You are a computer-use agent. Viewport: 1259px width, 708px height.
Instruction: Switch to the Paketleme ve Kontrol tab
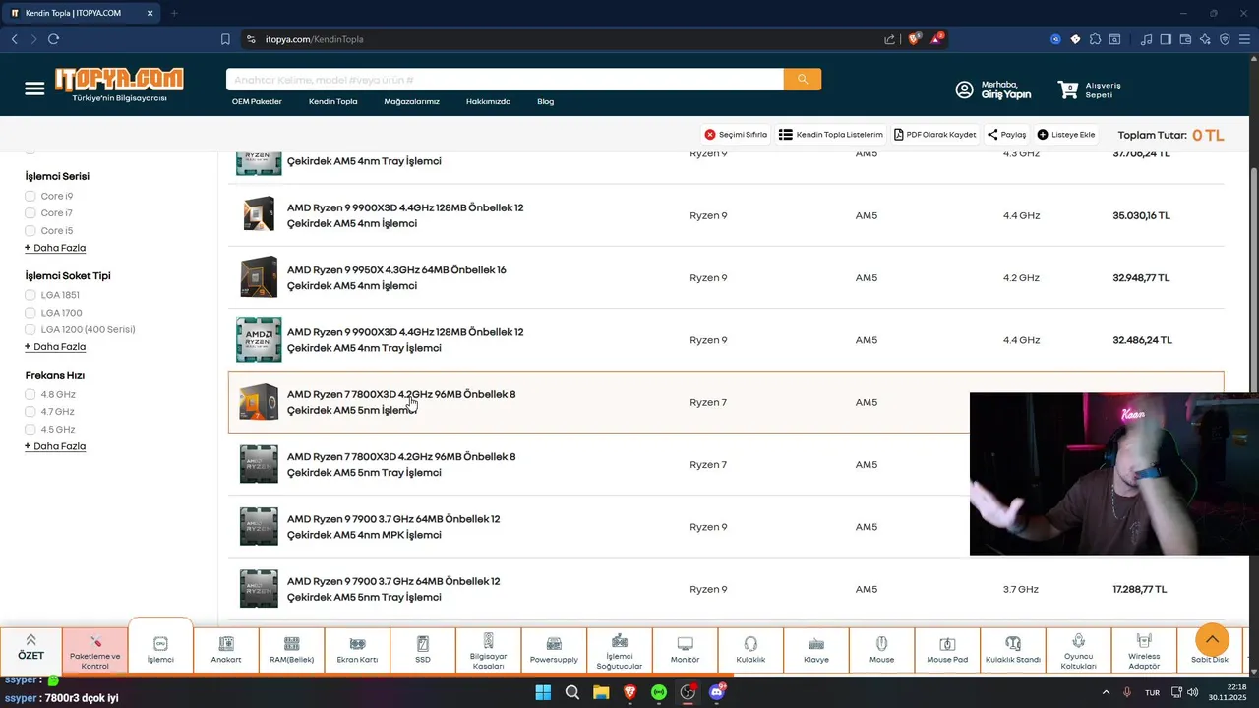(95, 650)
